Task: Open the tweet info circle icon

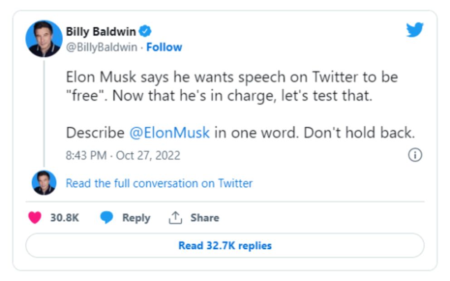Action: click(x=415, y=155)
